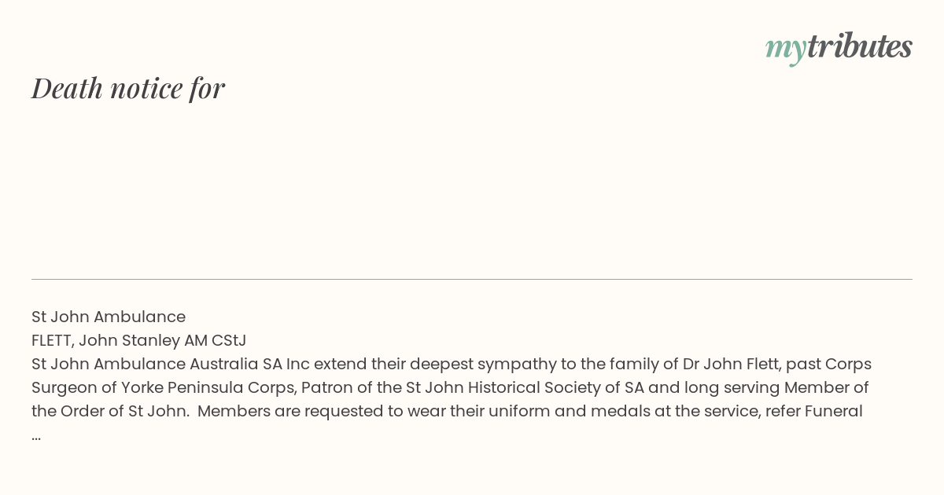Screen dimensions: 944x495
Task: Click the mytributes logo
Action: (839, 47)
